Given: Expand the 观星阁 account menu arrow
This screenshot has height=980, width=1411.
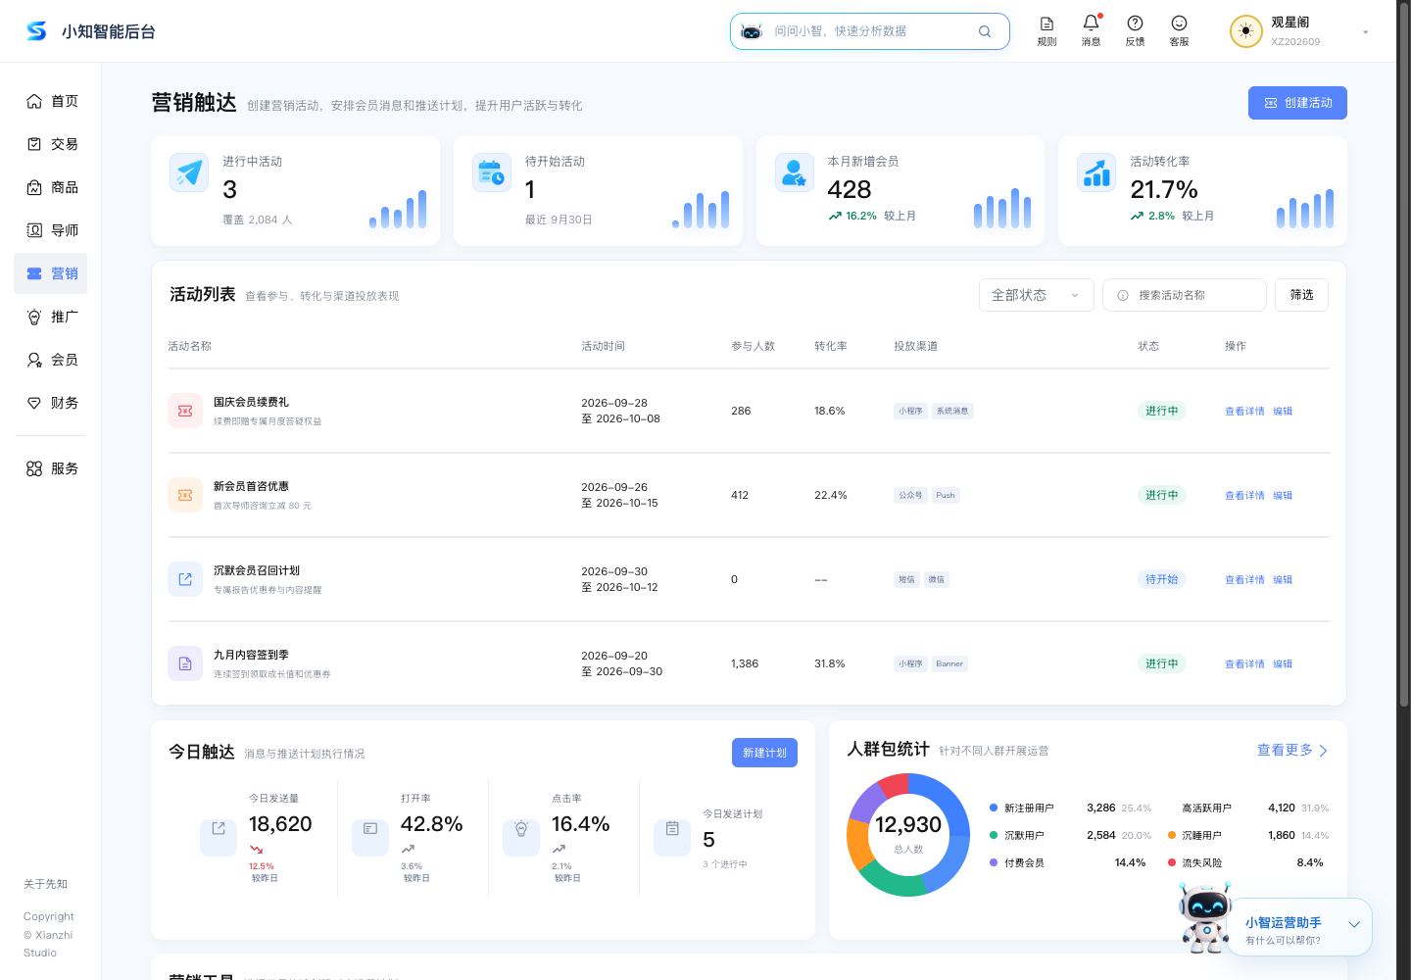Looking at the screenshot, I should [x=1365, y=31].
